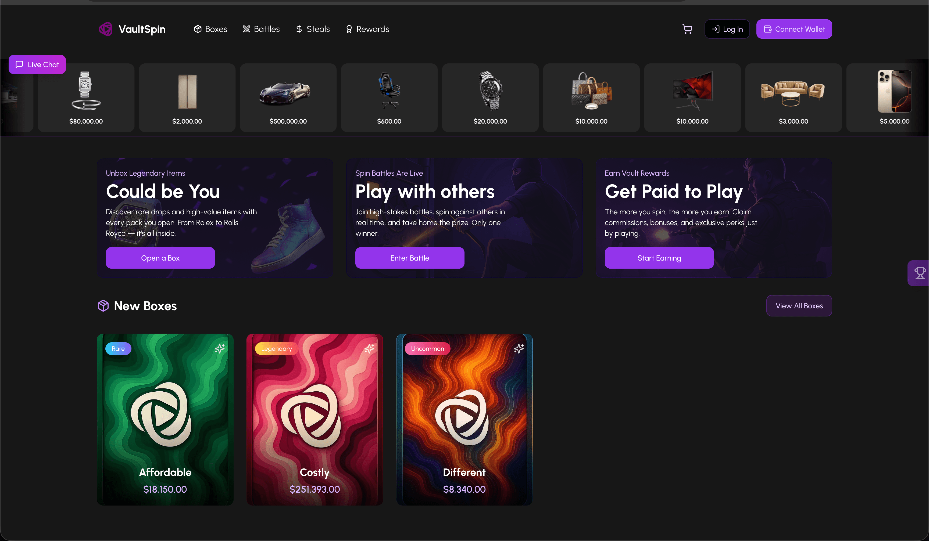Click sparkle icon on Different box
Screen dimensions: 929x541
(x=519, y=348)
